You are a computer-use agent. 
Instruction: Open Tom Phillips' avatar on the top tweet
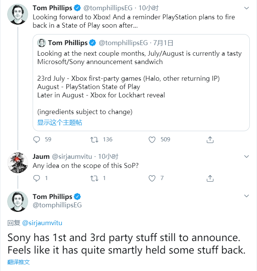point(18,14)
